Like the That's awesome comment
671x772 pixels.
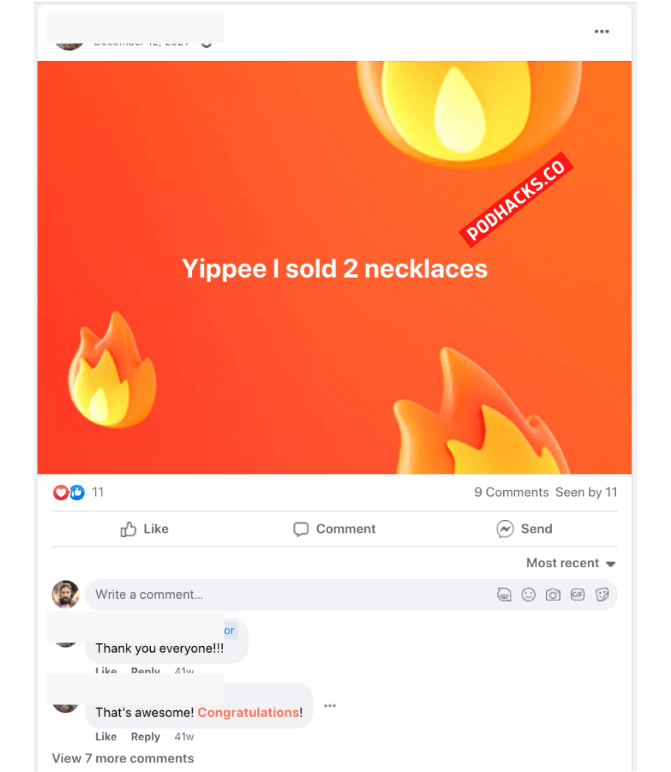(x=106, y=737)
